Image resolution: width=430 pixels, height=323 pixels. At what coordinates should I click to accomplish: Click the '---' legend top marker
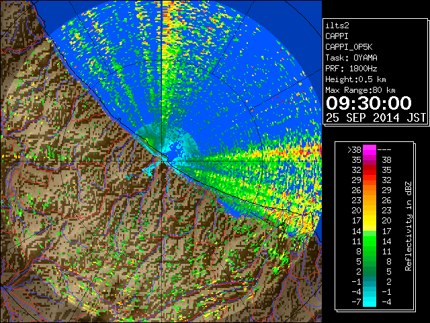384,150
